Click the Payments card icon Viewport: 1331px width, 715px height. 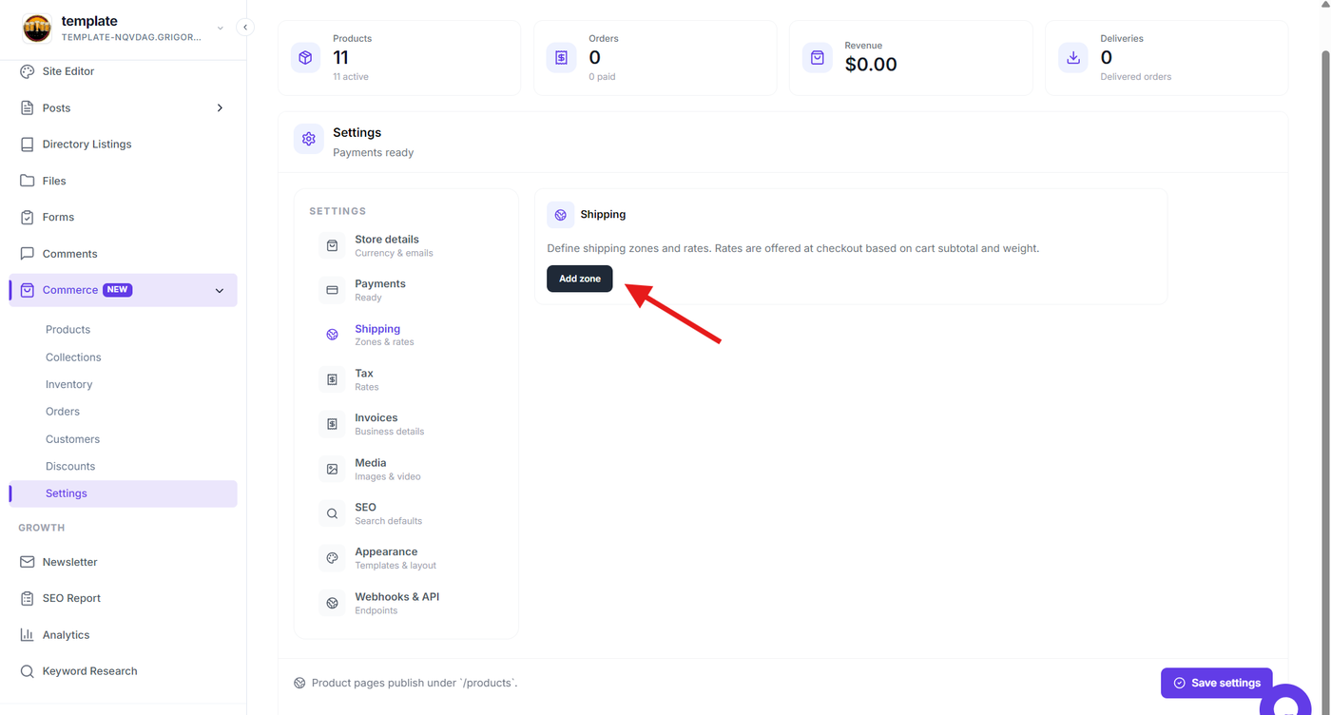pos(332,290)
